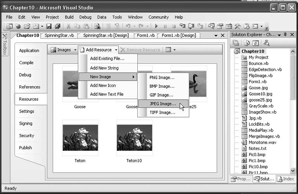
Task: Click the Cut scissors icon in toolbar
Action: point(68,26)
